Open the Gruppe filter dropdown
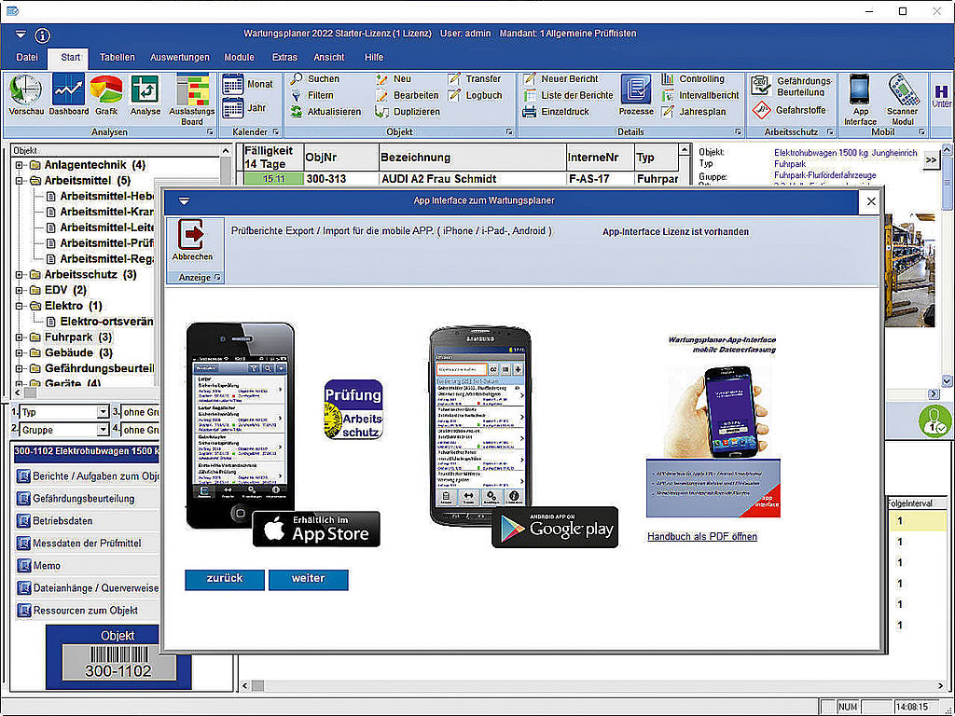This screenshot has width=955, height=716. 103,430
